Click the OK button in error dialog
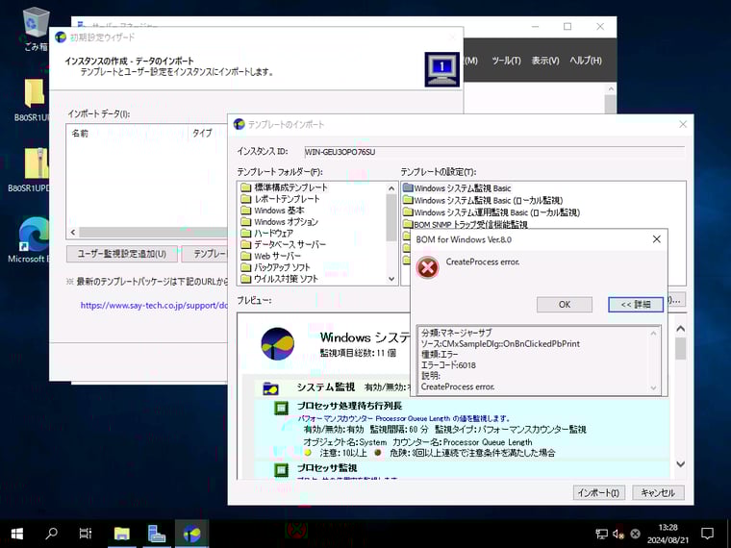 coord(565,305)
